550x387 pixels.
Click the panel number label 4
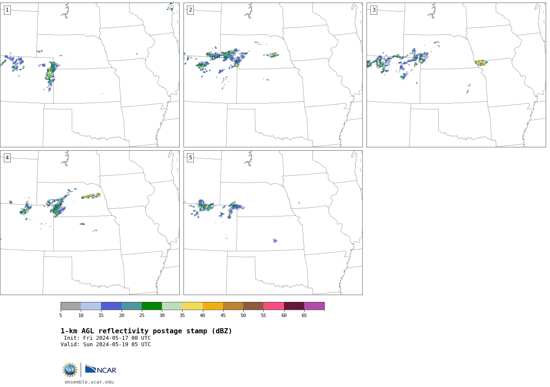7,158
